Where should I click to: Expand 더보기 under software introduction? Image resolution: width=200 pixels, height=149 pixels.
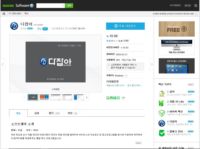(x=138, y=143)
